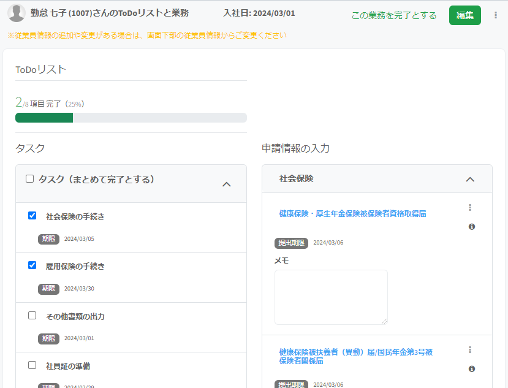Click the メモ text area

pos(331,297)
